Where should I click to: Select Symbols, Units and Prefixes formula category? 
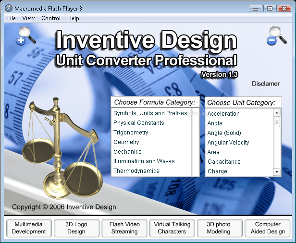click(x=150, y=113)
